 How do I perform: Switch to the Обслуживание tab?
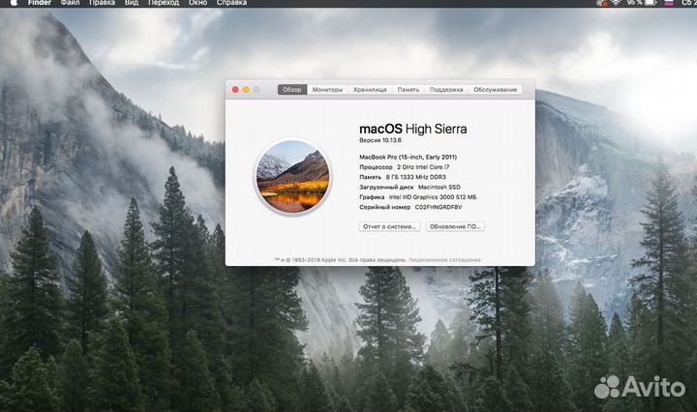point(496,89)
